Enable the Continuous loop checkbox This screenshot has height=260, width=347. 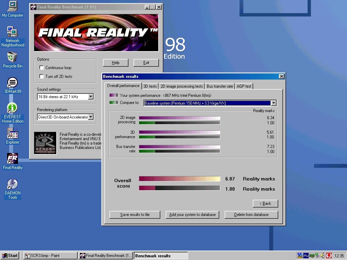(41, 68)
